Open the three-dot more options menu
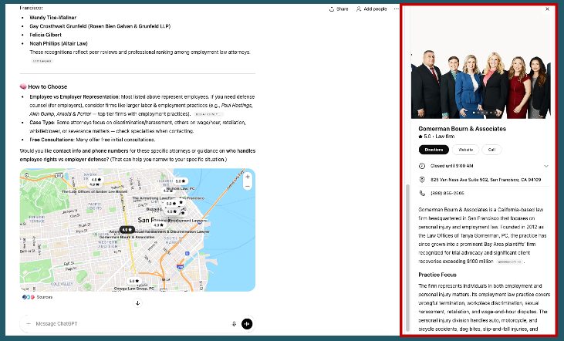564x341 pixels. 397,8
